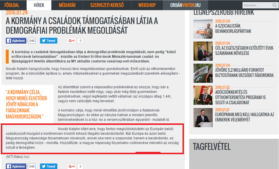Open SZERVEZETI KERESŐ in the navigation
This screenshot has height=169, width=279.
(x=107, y=5)
